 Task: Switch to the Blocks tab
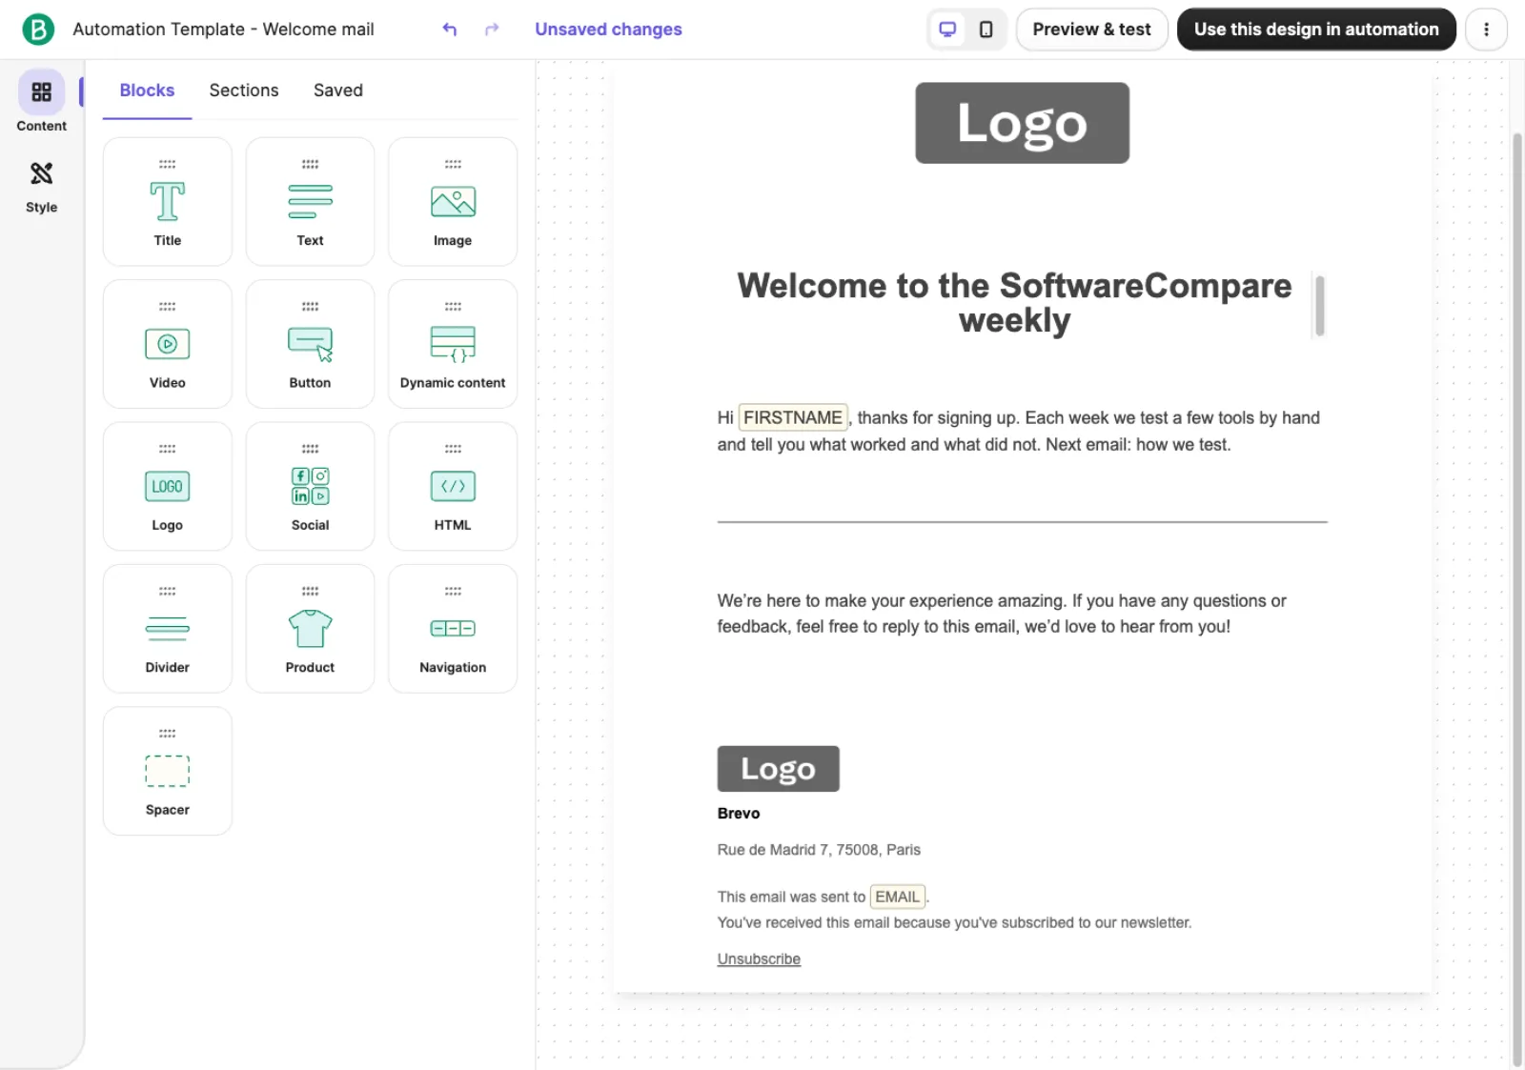147,91
